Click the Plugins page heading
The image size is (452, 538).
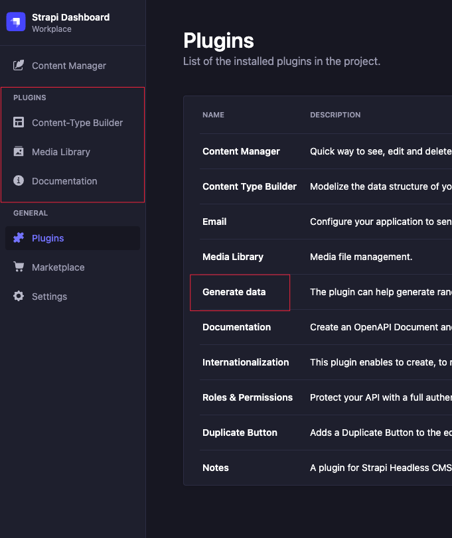click(218, 41)
